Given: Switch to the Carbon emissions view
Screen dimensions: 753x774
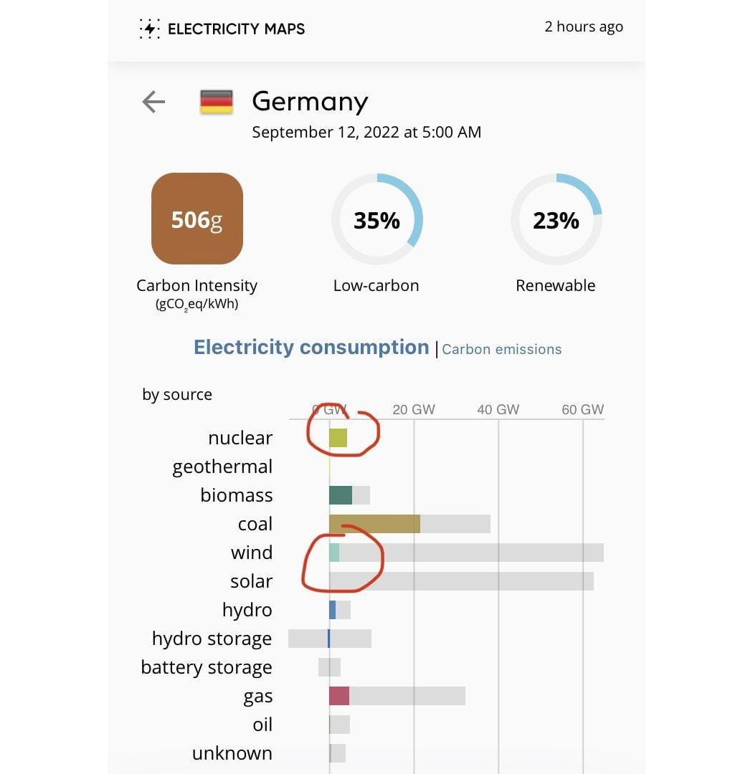Looking at the screenshot, I should point(501,349).
